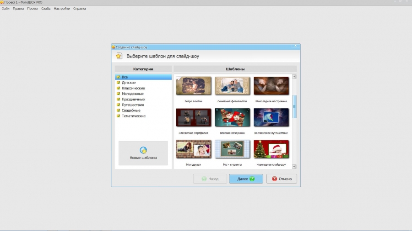Image resolution: width=412 pixels, height=231 pixels.
Task: Open the Проект menu
Action: point(33,8)
